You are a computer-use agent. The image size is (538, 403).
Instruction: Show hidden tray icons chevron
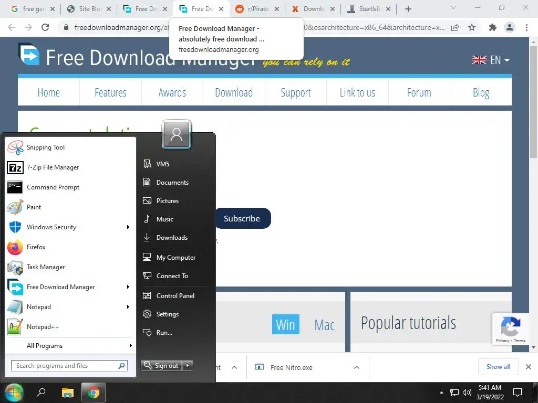tap(441, 393)
